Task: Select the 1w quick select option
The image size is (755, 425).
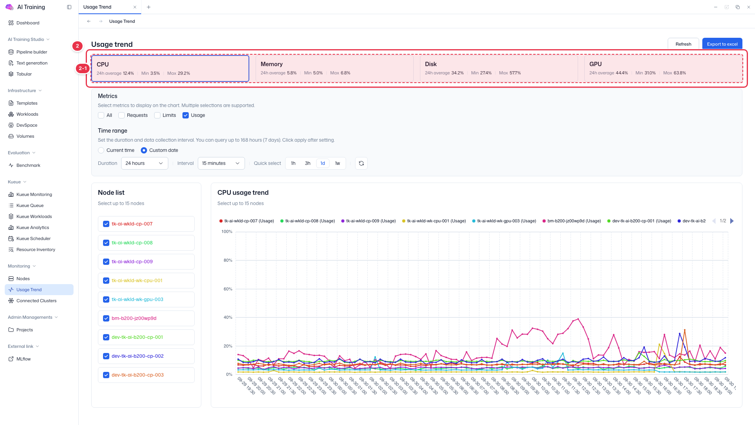Action: 337,163
